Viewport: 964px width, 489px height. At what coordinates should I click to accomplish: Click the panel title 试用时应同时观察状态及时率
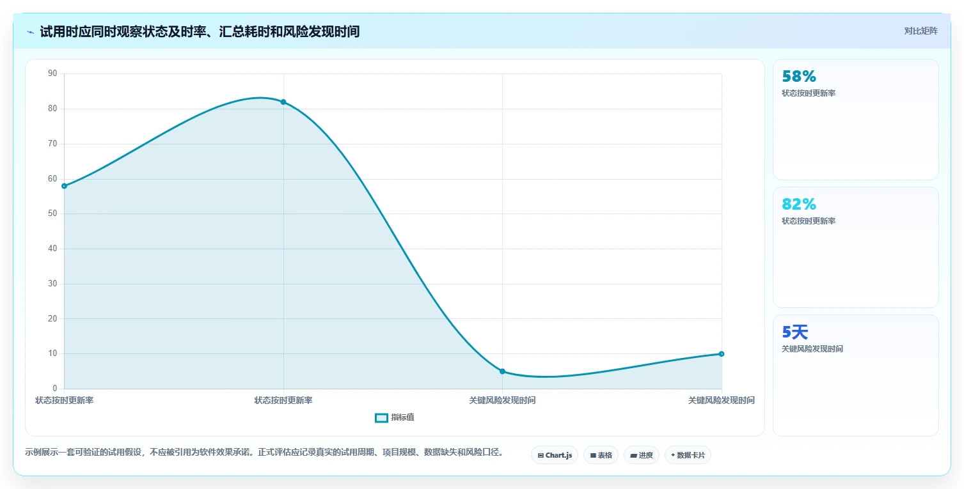pyautogui.click(x=200, y=31)
